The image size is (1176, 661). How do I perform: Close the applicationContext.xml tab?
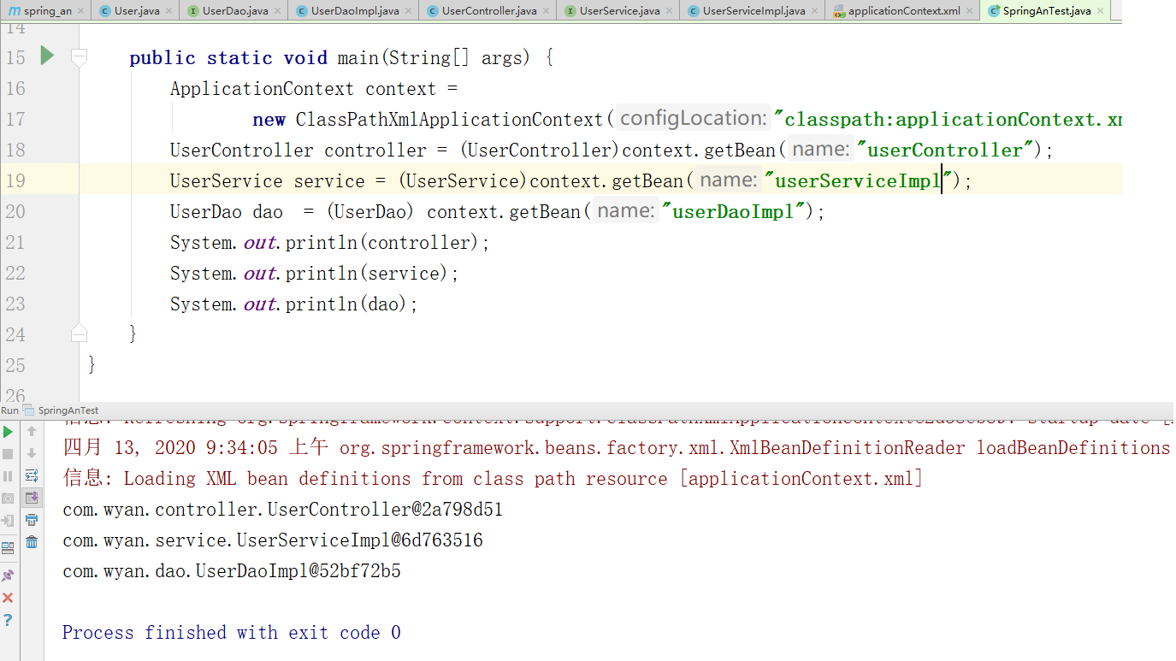tap(971, 11)
